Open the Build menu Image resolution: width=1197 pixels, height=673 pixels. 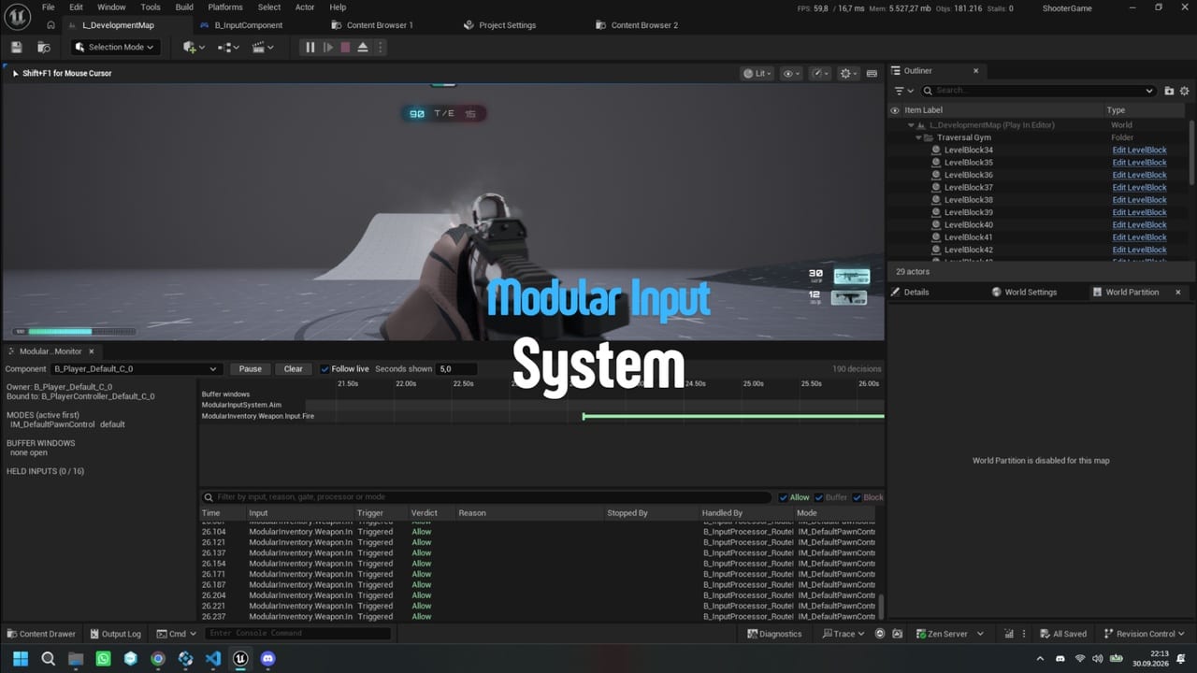point(184,7)
